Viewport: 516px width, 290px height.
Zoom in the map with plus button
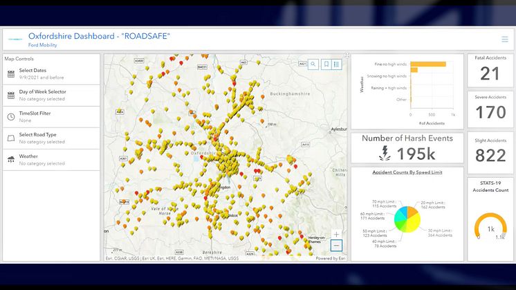tap(336, 235)
